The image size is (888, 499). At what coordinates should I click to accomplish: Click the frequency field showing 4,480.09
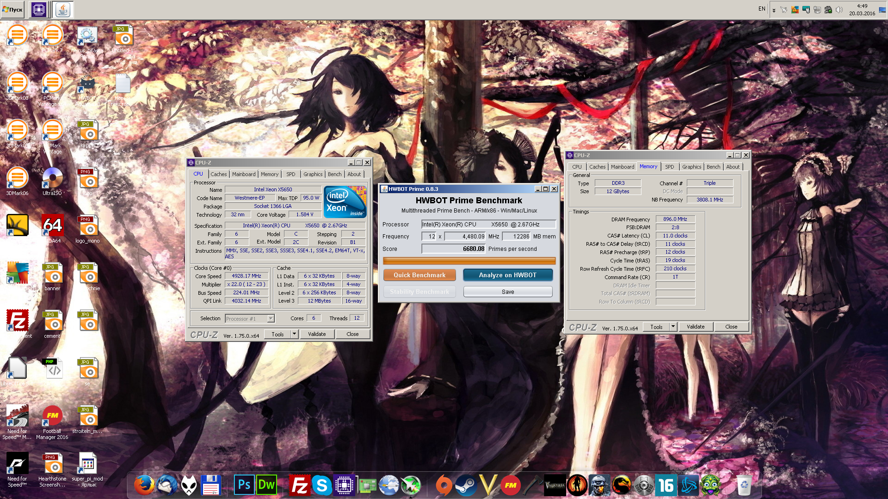465,237
